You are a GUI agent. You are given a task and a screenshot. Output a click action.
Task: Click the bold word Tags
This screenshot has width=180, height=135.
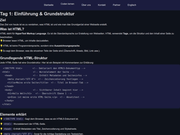pos(126,34)
